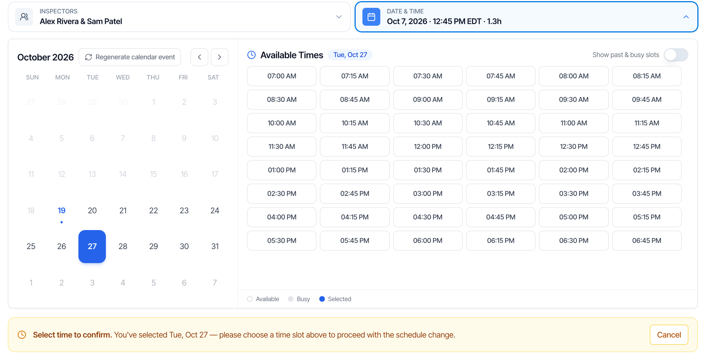Screen dimensions: 708x356
Task: Pick the 07:45 AM time slot
Action: point(500,76)
